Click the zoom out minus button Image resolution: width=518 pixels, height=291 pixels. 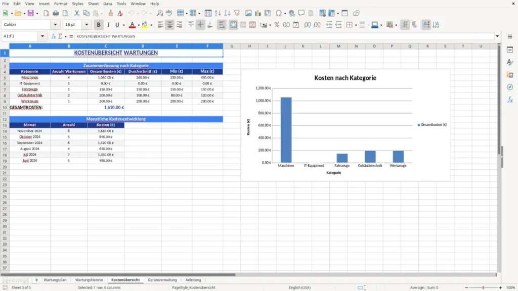[x=466, y=287]
